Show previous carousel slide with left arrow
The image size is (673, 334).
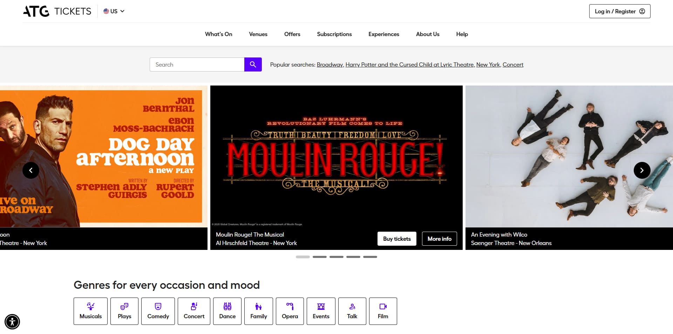click(x=31, y=170)
